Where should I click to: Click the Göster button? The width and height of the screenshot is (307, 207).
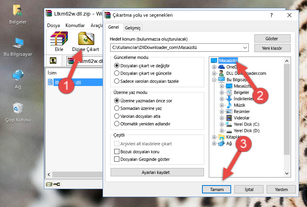pyautogui.click(x=272, y=39)
